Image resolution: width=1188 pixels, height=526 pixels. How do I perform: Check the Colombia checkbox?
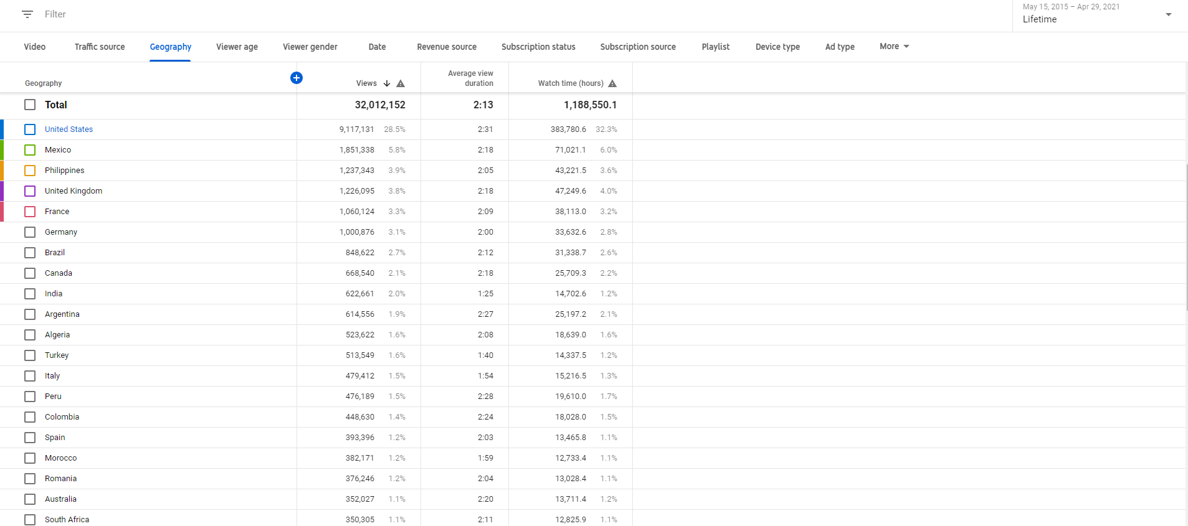point(30,417)
